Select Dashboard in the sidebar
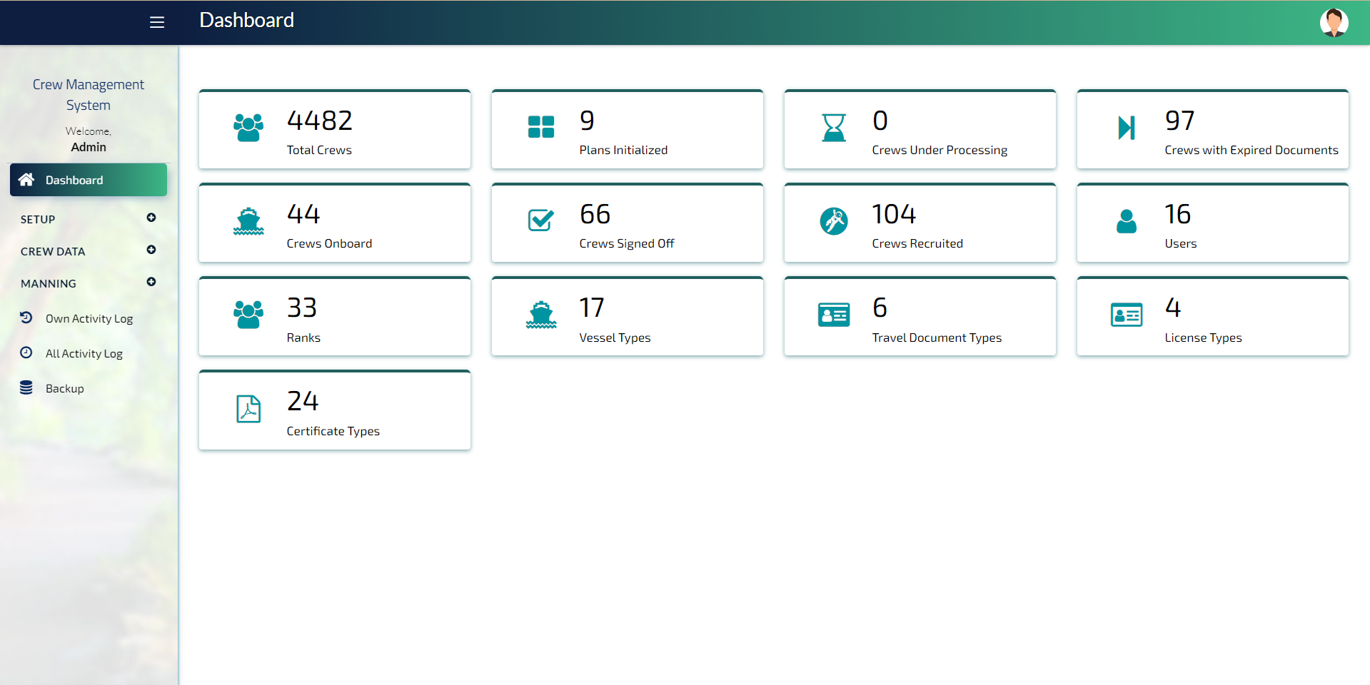 click(89, 180)
